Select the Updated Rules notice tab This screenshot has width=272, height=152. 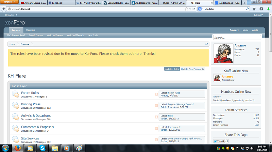(172, 69)
